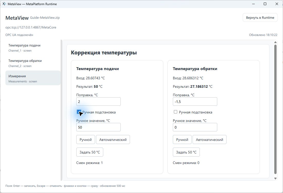Click the Поправка field containing 2
This screenshot has height=193, width=283.
[x=98, y=102]
